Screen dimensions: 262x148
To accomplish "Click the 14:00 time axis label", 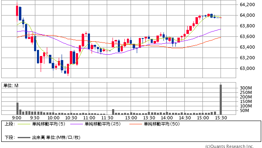I will click(x=167, y=118).
